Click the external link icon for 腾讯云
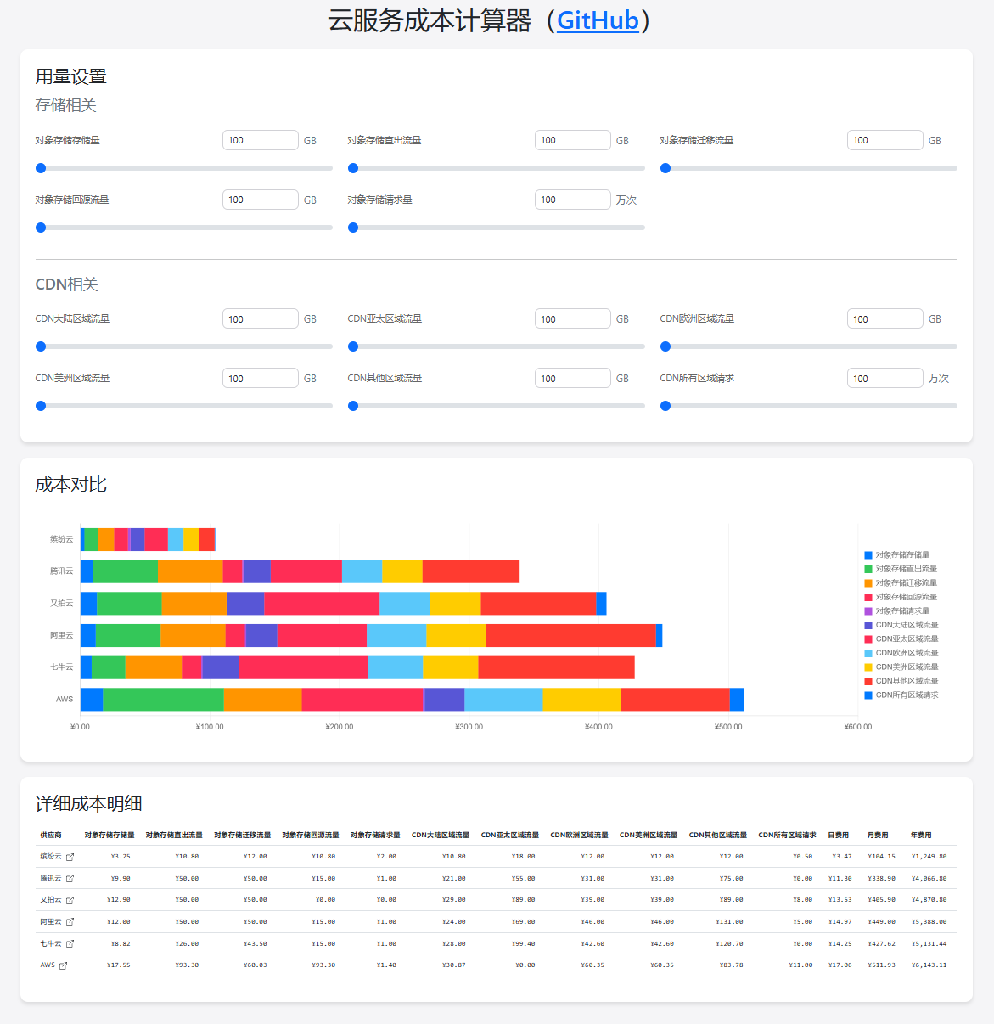This screenshot has width=994, height=1024. tap(70, 879)
